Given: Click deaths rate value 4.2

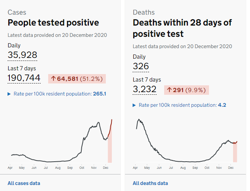Looking at the screenshot, I should coord(222,105).
